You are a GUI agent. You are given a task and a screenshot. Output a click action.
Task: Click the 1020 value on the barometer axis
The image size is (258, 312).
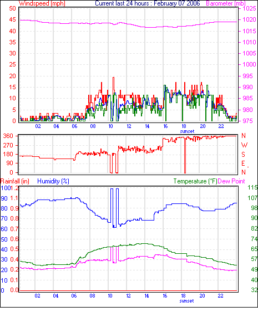click(x=249, y=19)
